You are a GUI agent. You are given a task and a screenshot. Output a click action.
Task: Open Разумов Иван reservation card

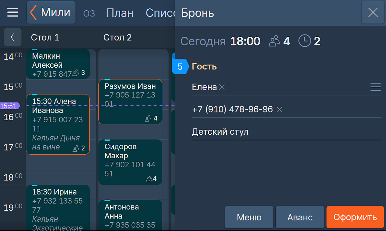[130, 101]
